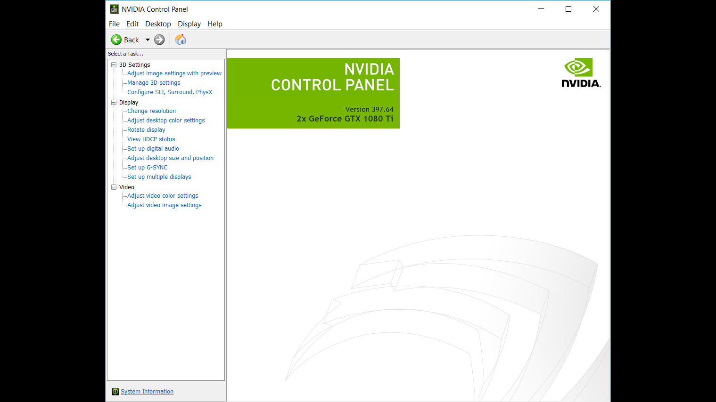Open the Desktop menu
The height and width of the screenshot is (402, 716).
click(158, 24)
